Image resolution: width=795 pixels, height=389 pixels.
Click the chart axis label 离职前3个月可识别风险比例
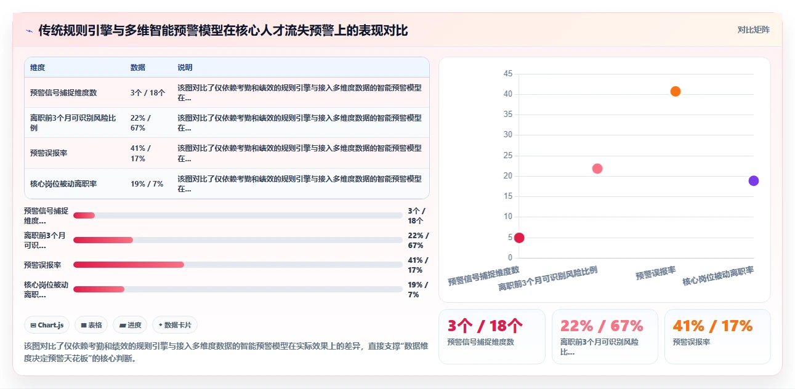(x=548, y=278)
